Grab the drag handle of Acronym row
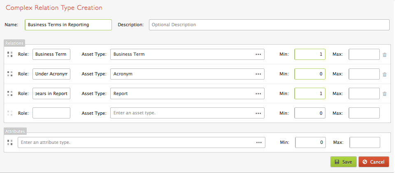 click(10, 74)
